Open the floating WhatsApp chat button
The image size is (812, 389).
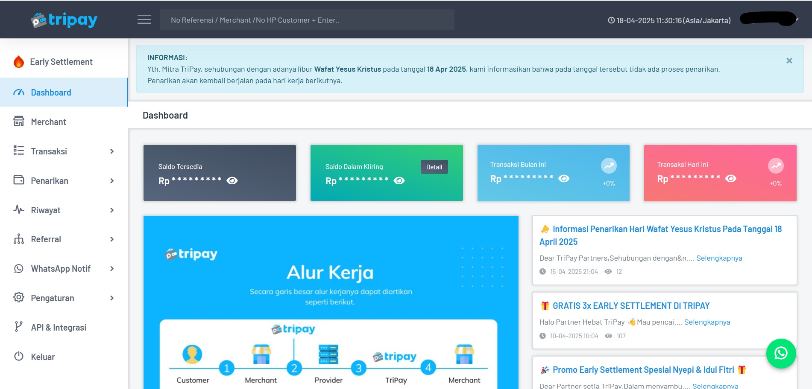pos(781,353)
